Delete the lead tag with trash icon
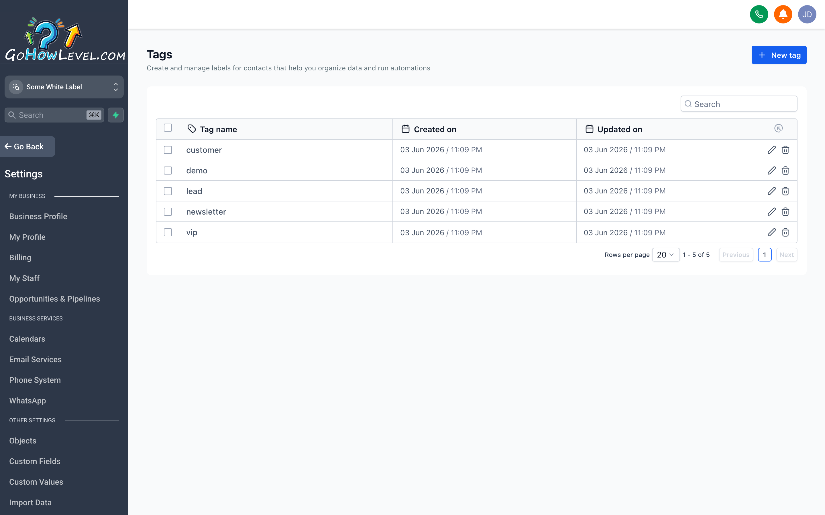The height and width of the screenshot is (515, 825). [785, 191]
